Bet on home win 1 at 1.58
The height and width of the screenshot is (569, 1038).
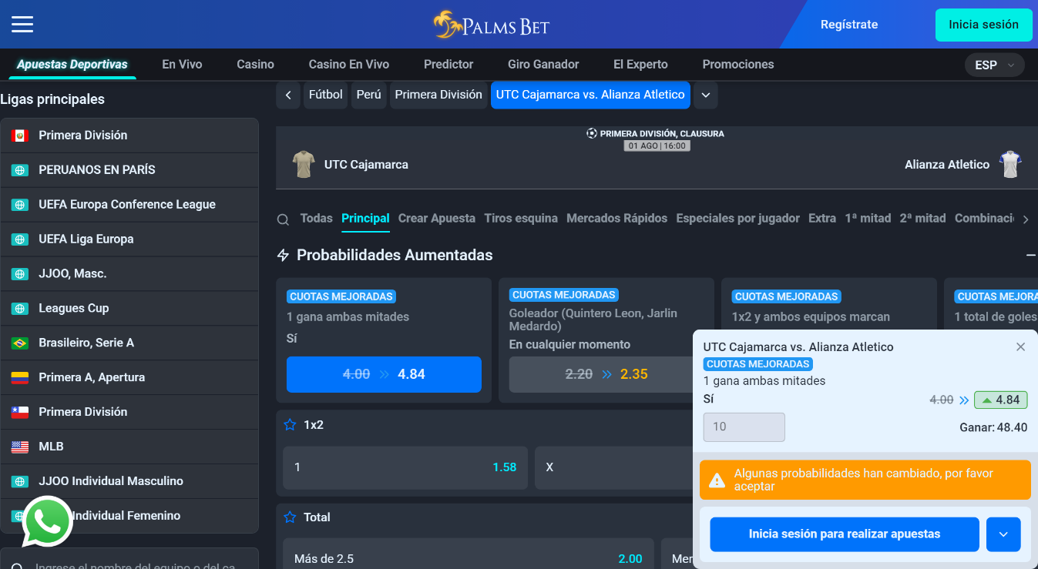pyautogui.click(x=405, y=467)
